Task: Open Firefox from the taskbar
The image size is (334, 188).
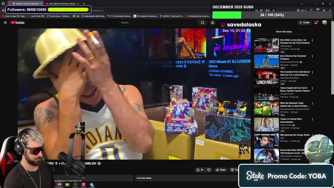Action: point(59,185)
